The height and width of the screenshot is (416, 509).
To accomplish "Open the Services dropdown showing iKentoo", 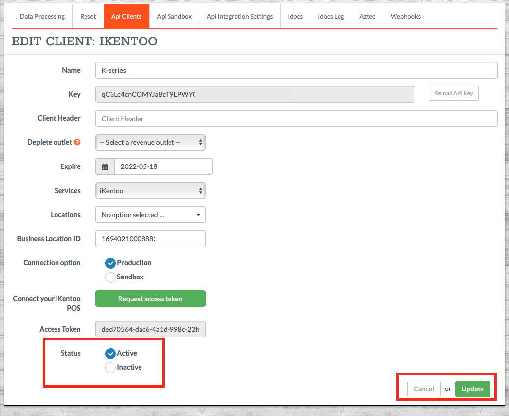I will click(x=150, y=191).
